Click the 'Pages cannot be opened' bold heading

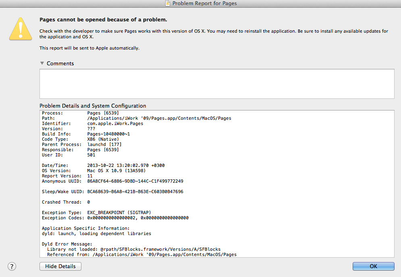[103, 20]
